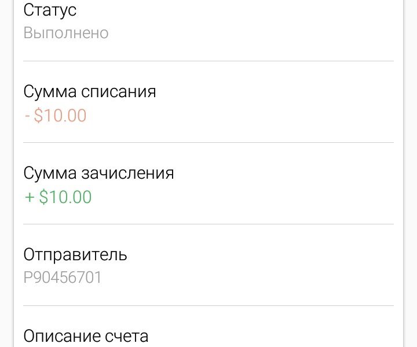Viewport: 417px width, 347px height.
Task: Click the Сумма списания label
Action: coord(90,92)
